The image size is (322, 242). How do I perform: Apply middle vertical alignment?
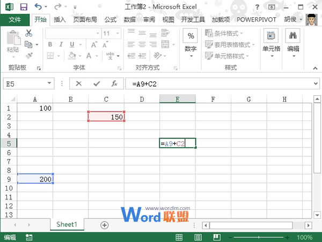click(x=142, y=33)
